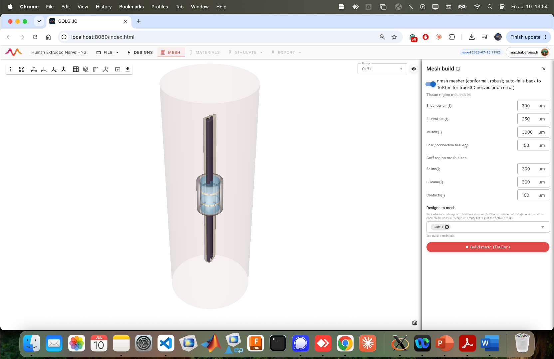
Task: Bookmark this page with the star icon
Action: coord(394,37)
